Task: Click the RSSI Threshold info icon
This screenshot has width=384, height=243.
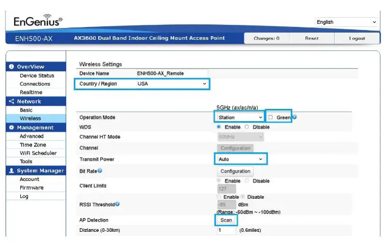Action: tap(117, 204)
